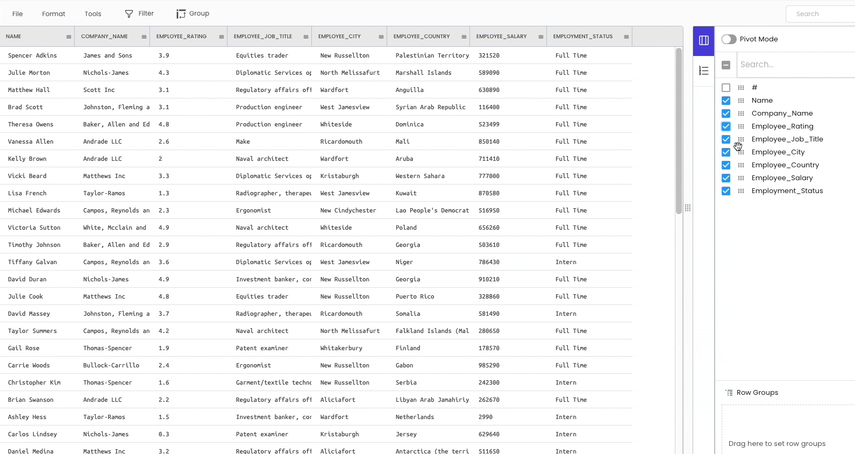Sort by the NAME column header
Image resolution: width=855 pixels, height=454 pixels.
click(13, 37)
